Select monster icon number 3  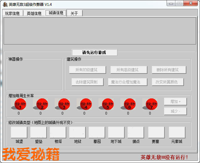point(63,104)
